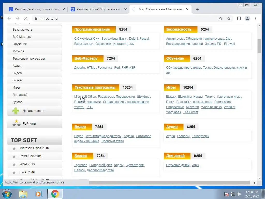Go back to the previous page

click(10, 18)
